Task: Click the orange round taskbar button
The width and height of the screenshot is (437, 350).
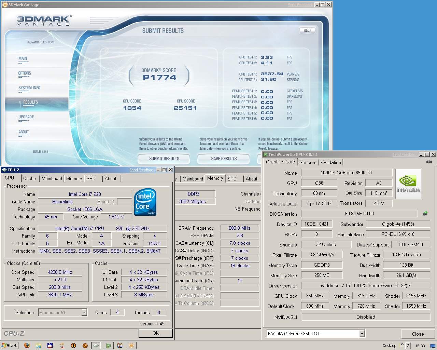Action: click(x=131, y=346)
